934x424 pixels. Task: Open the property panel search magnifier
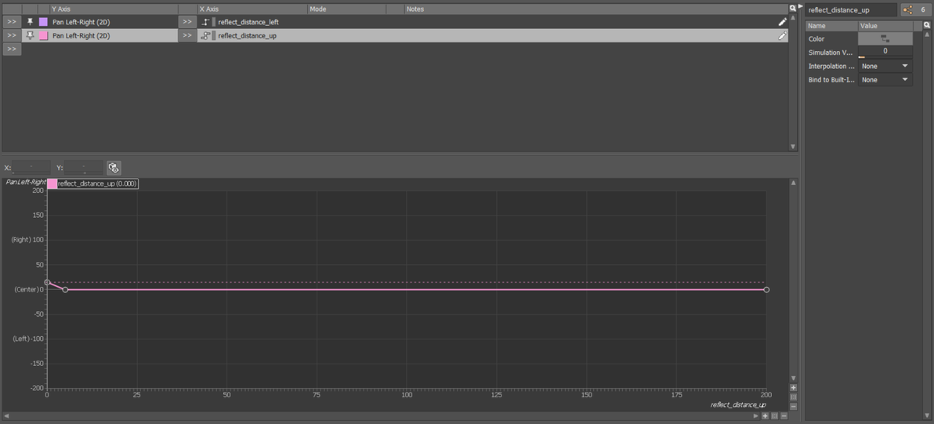927,26
